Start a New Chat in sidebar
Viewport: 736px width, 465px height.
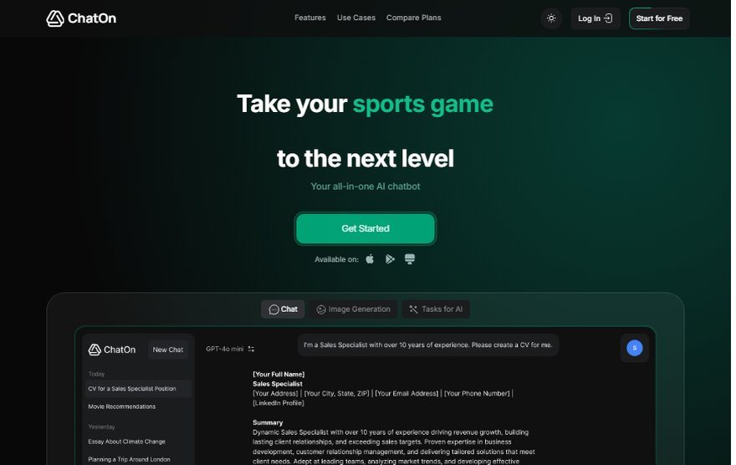point(167,350)
